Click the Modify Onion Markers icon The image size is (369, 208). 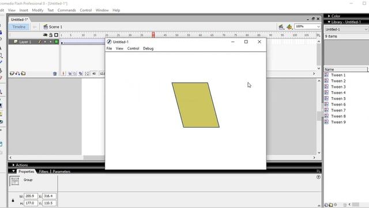pyautogui.click(x=87, y=73)
